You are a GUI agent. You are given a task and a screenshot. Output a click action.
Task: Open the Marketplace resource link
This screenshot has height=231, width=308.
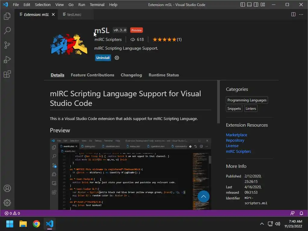236,135
